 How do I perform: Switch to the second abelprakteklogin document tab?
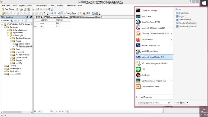[x=85, y=17]
